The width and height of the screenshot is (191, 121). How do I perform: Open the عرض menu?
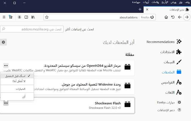point(173,2)
